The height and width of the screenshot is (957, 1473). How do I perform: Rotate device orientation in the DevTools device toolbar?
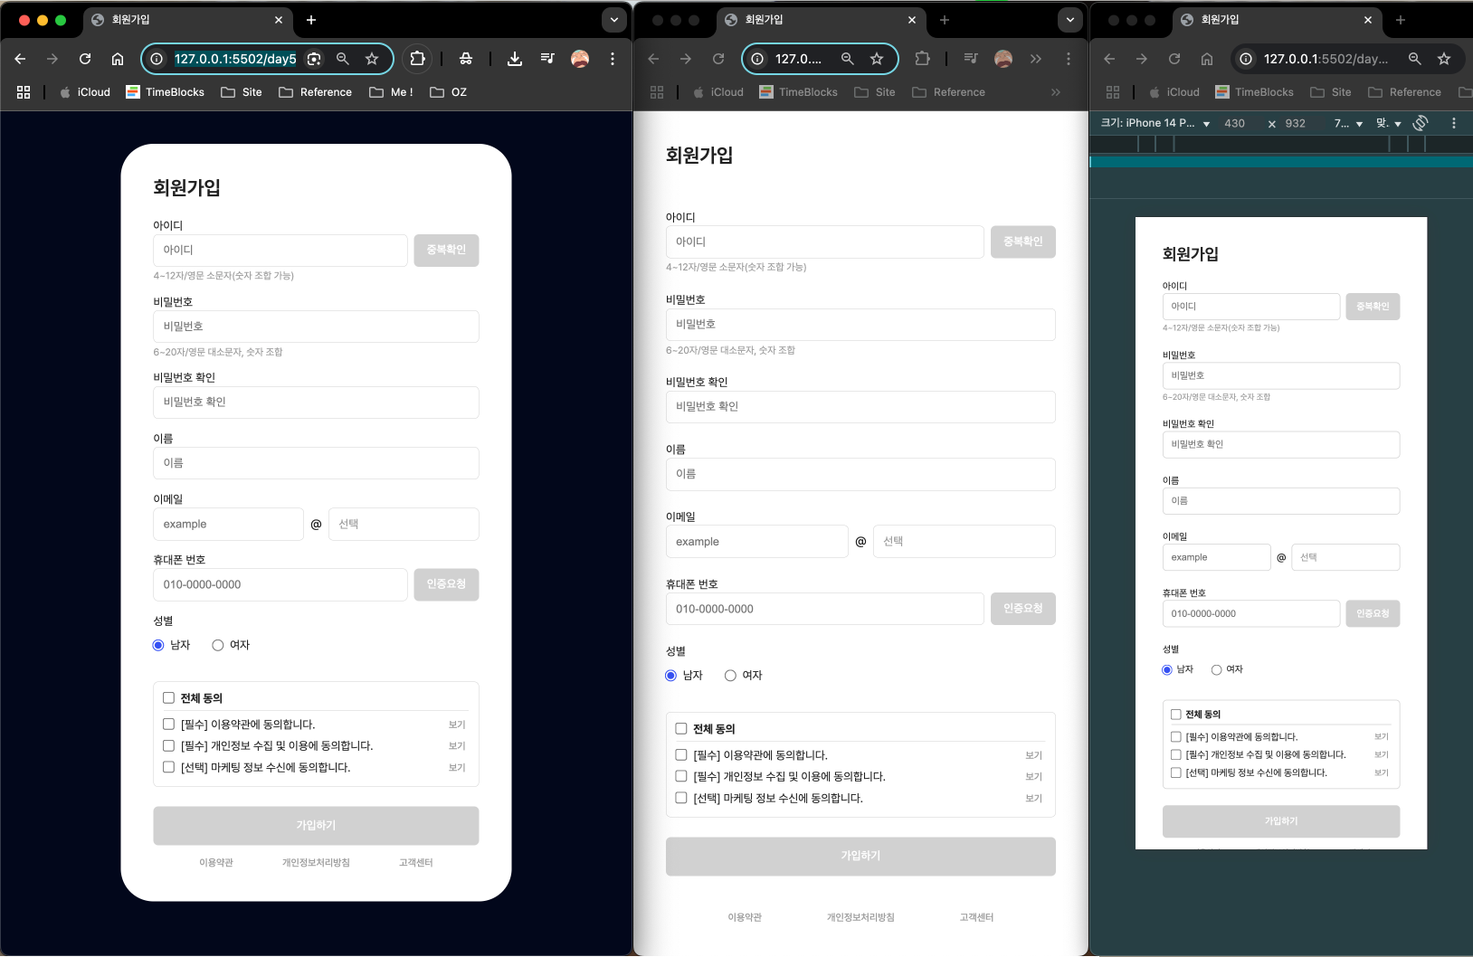(x=1421, y=123)
